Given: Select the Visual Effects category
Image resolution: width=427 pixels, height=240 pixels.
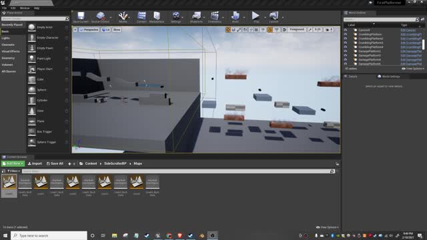Looking at the screenshot, I should tap(11, 51).
